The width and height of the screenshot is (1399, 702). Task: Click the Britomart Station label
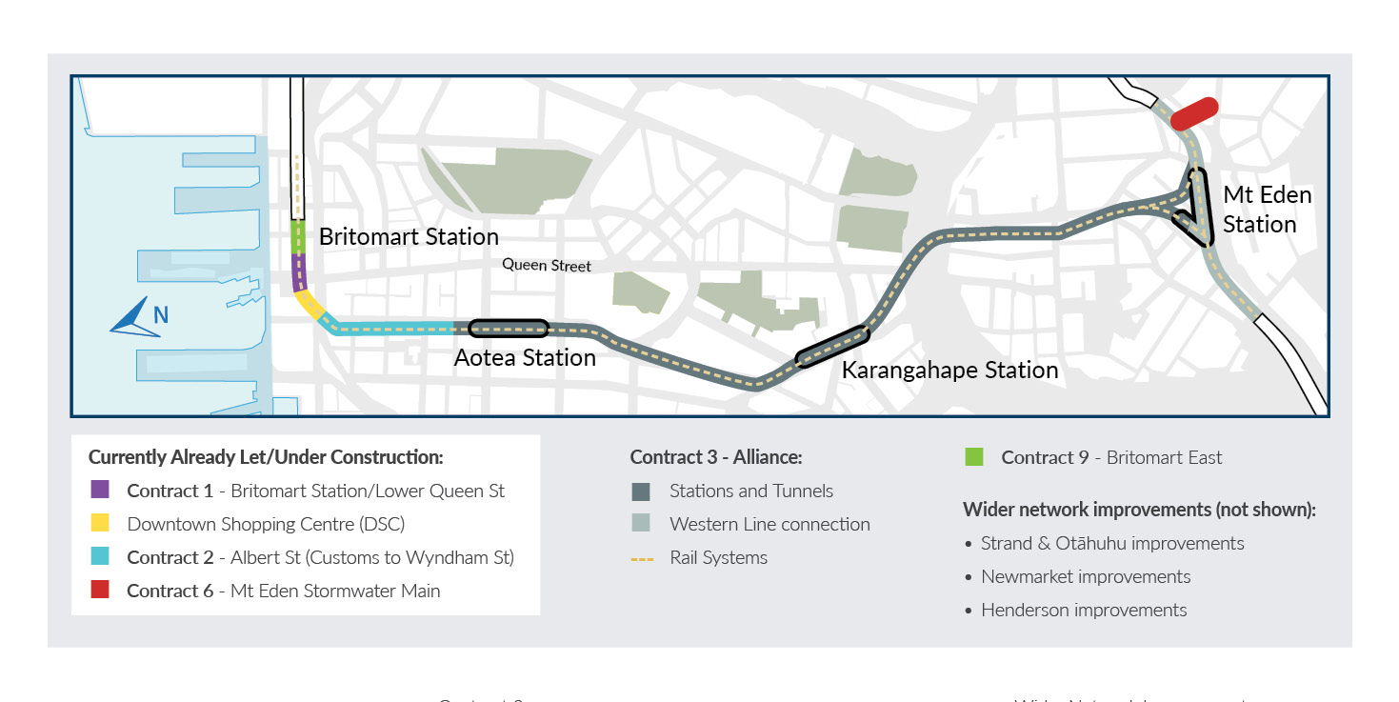(409, 236)
